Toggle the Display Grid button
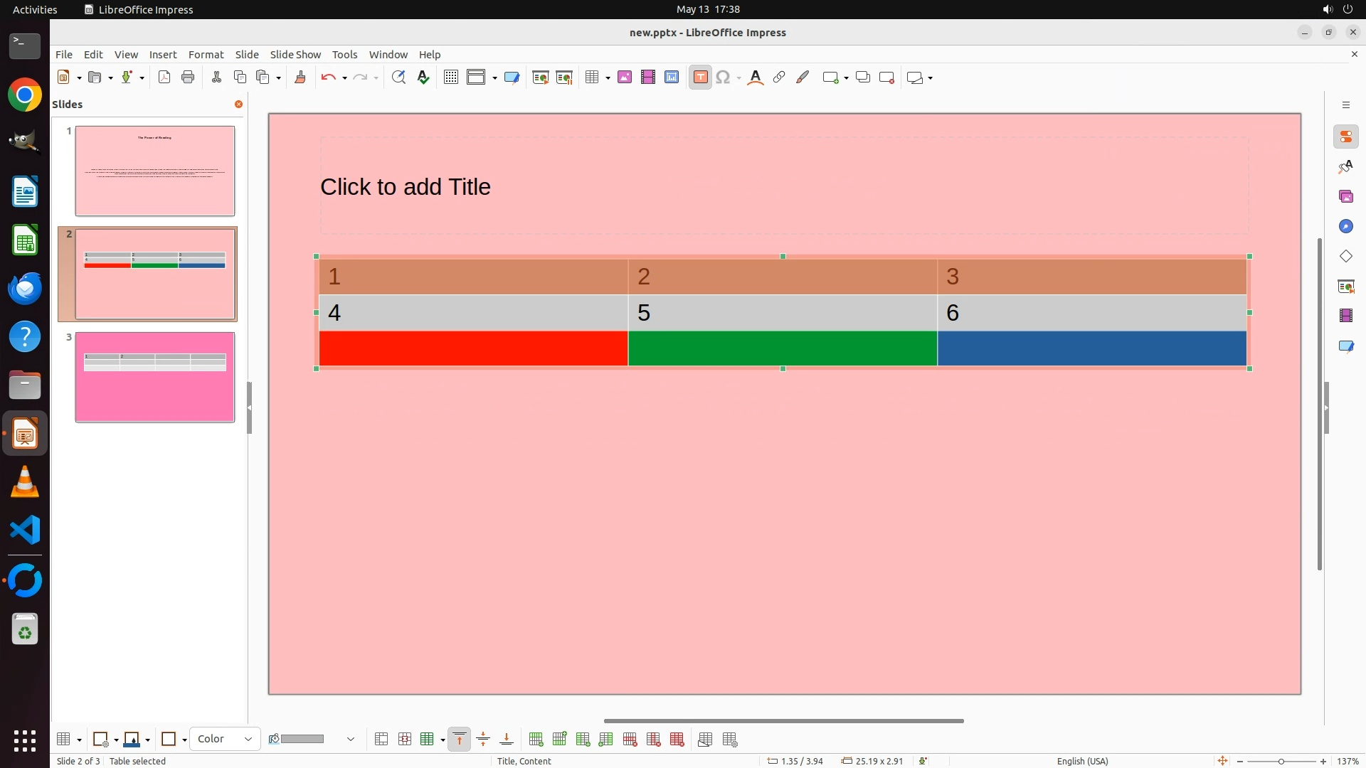Viewport: 1366px width, 768px height. [450, 78]
